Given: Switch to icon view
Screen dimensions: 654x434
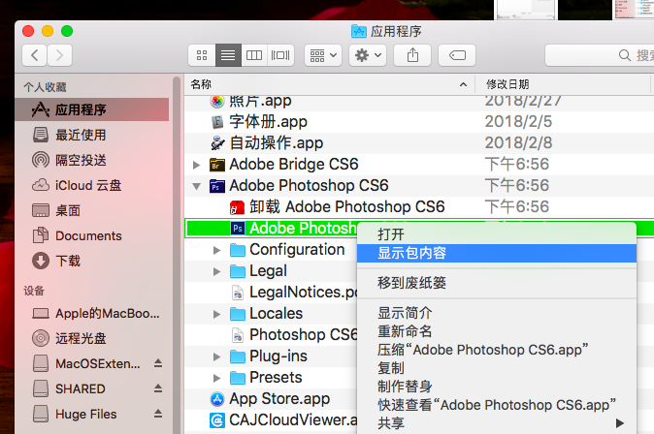Looking at the screenshot, I should tap(202, 55).
